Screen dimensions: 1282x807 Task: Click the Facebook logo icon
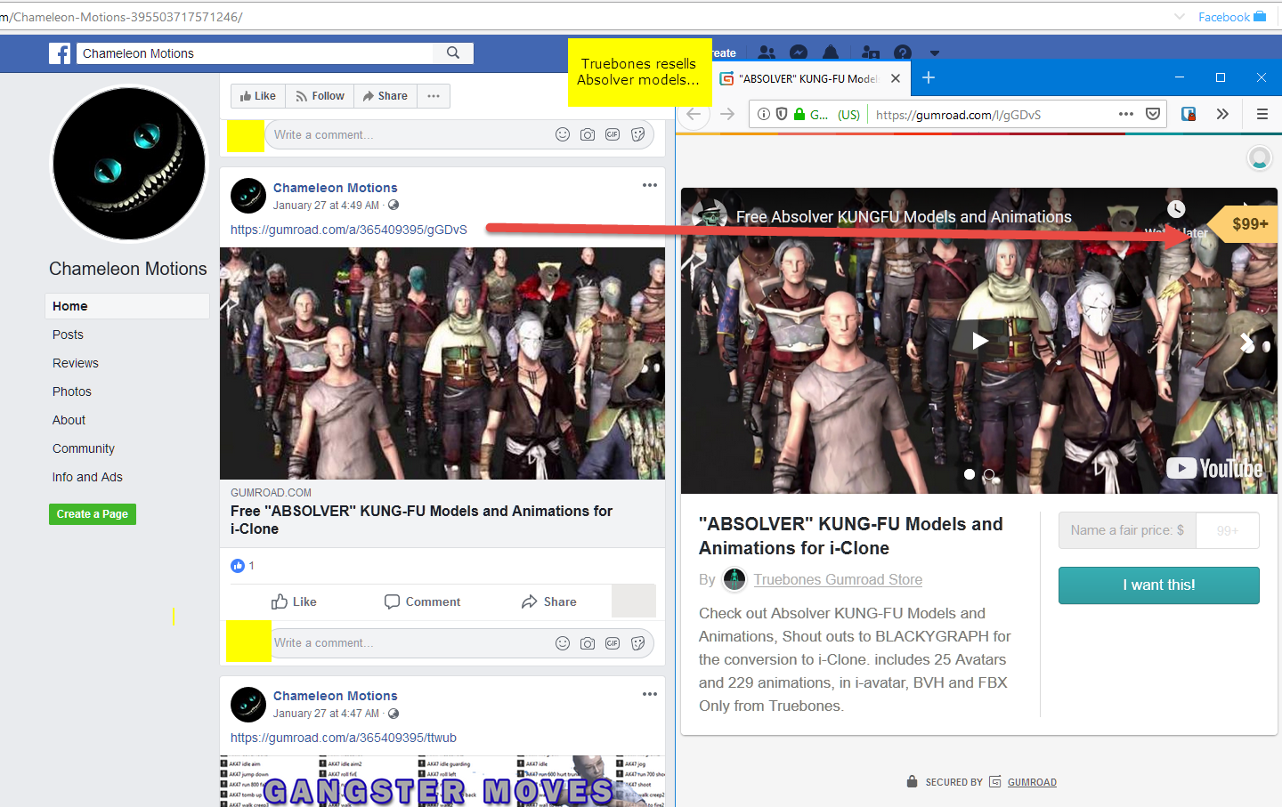(60, 53)
